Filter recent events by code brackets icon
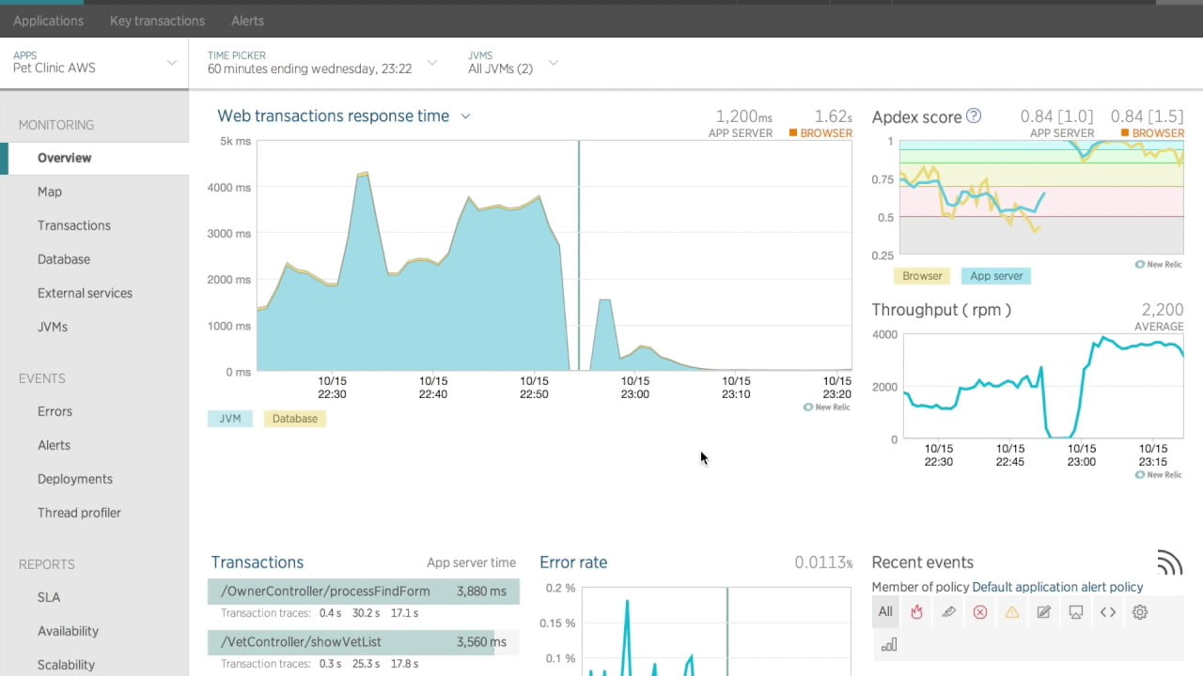Viewport: 1203px width, 676px height. click(x=1108, y=612)
